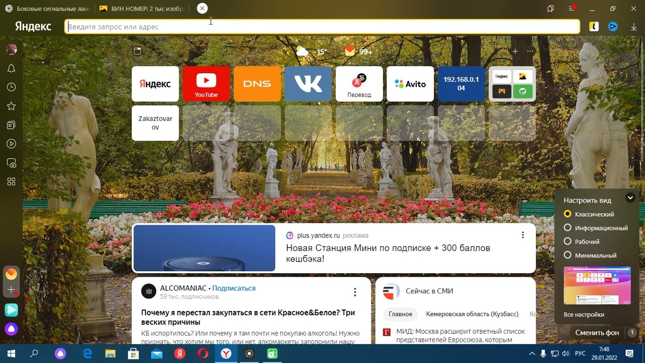The width and height of the screenshot is (645, 363).
Task: Open options menu for ALCOMANIAC post
Action: point(355,292)
